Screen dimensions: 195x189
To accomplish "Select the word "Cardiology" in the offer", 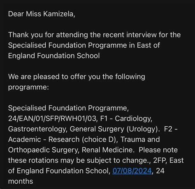I will click(x=133, y=119).
